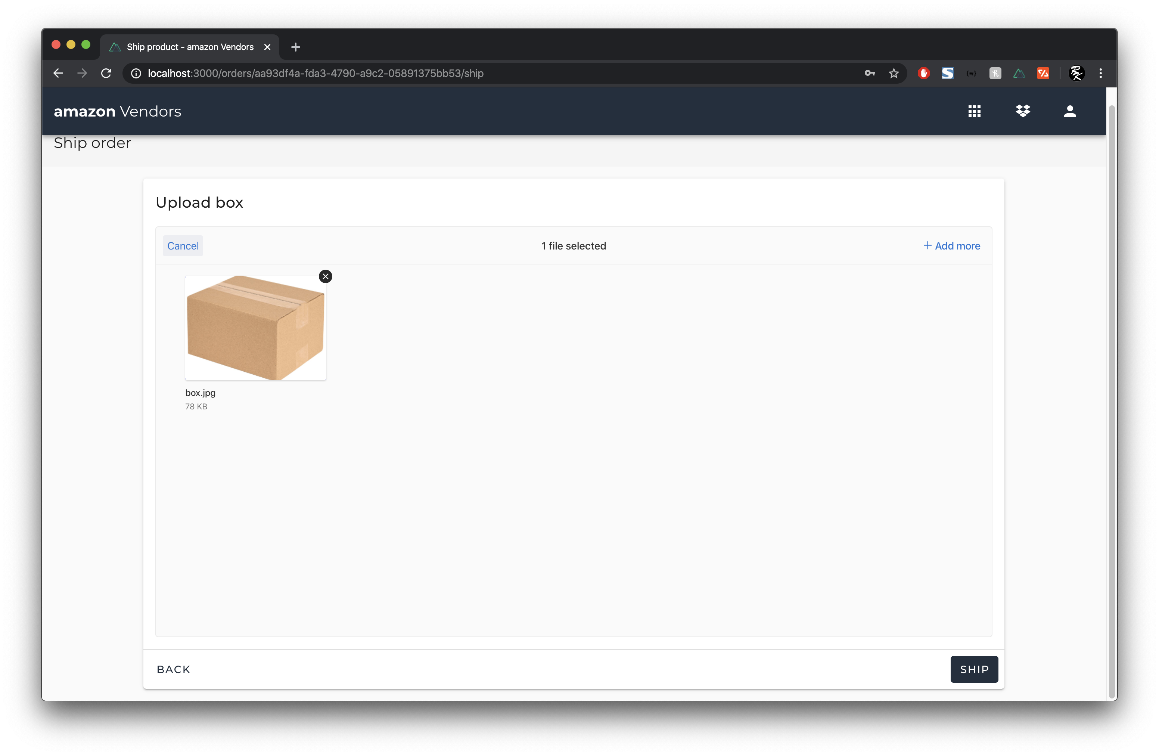Remove box.jpg with the X icon
1159x756 pixels.
pos(325,277)
